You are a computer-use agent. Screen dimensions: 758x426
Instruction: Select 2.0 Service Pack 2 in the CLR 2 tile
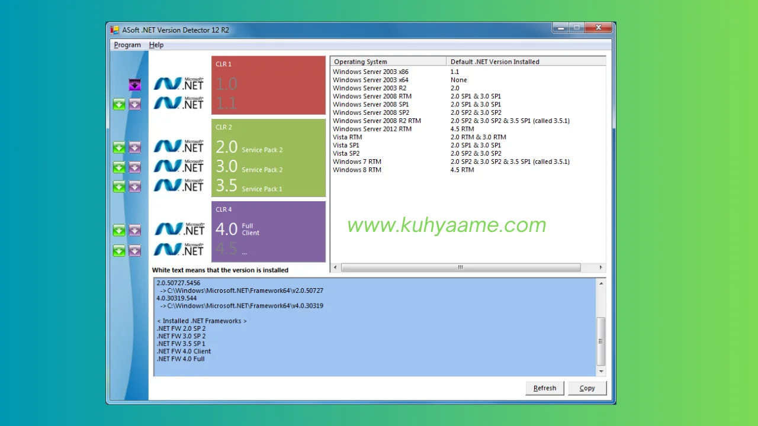coord(249,147)
